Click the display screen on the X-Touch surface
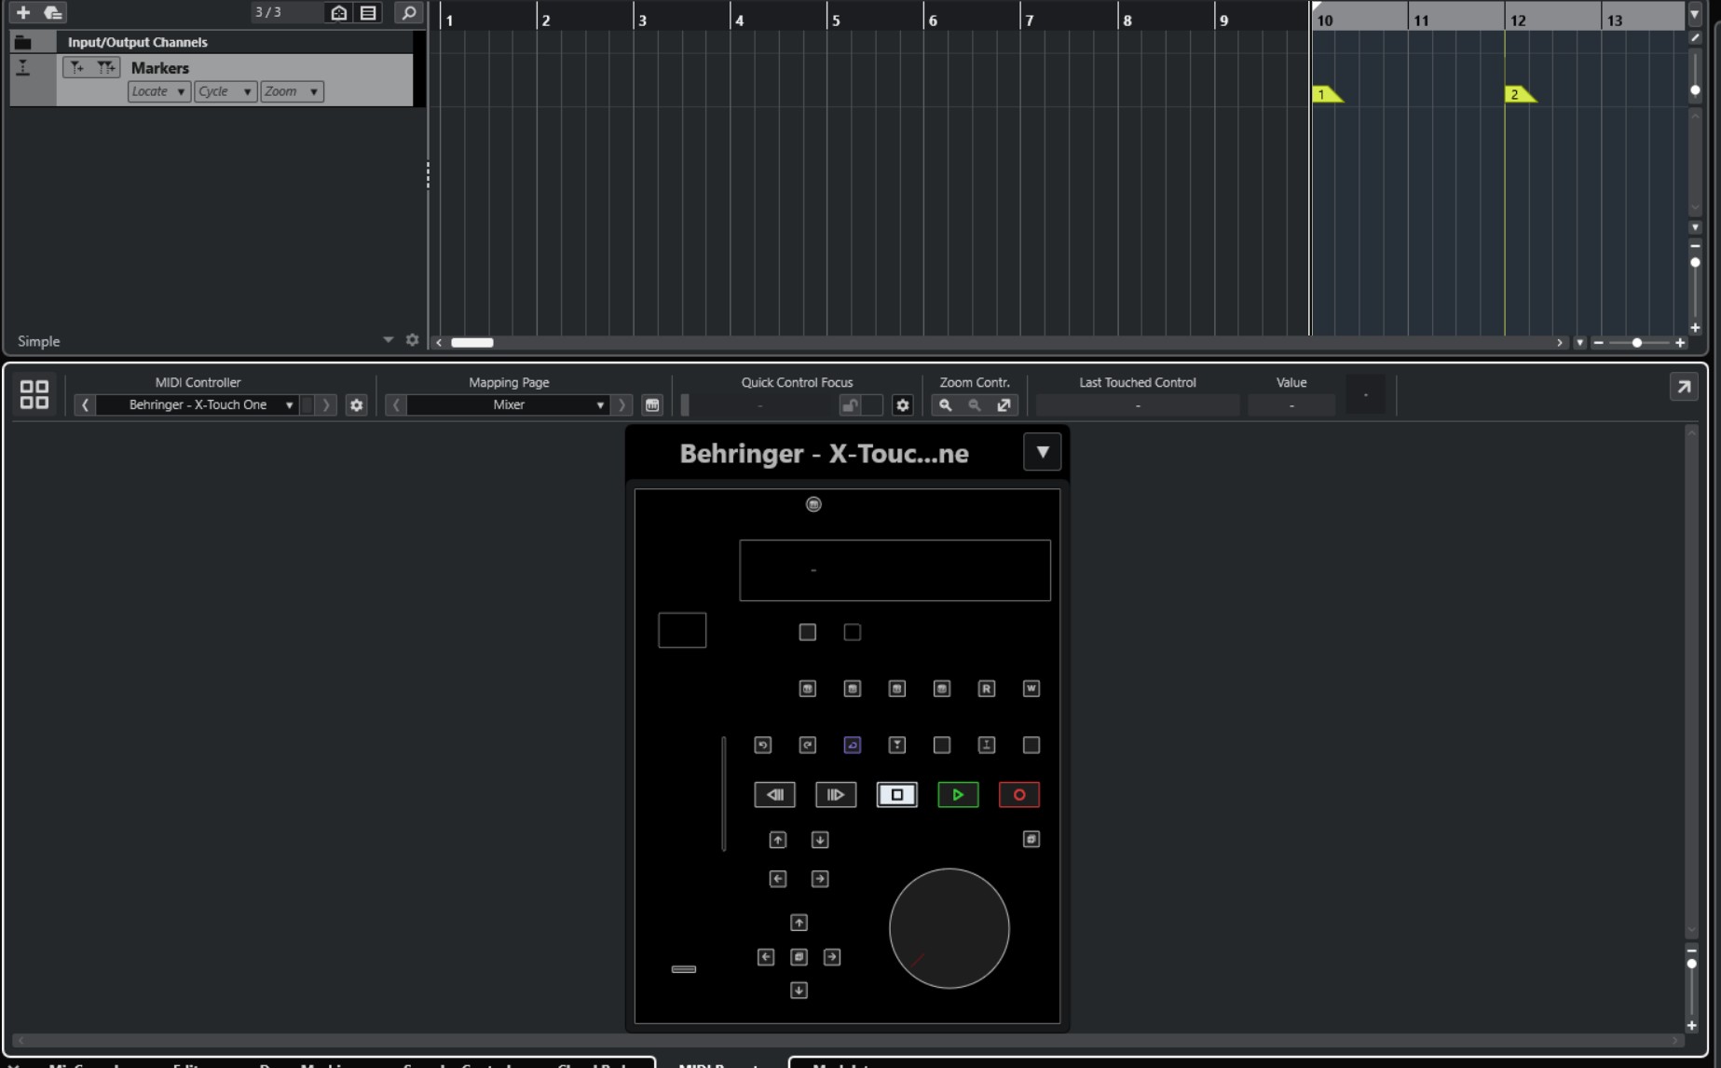1721x1068 pixels. pos(895,570)
